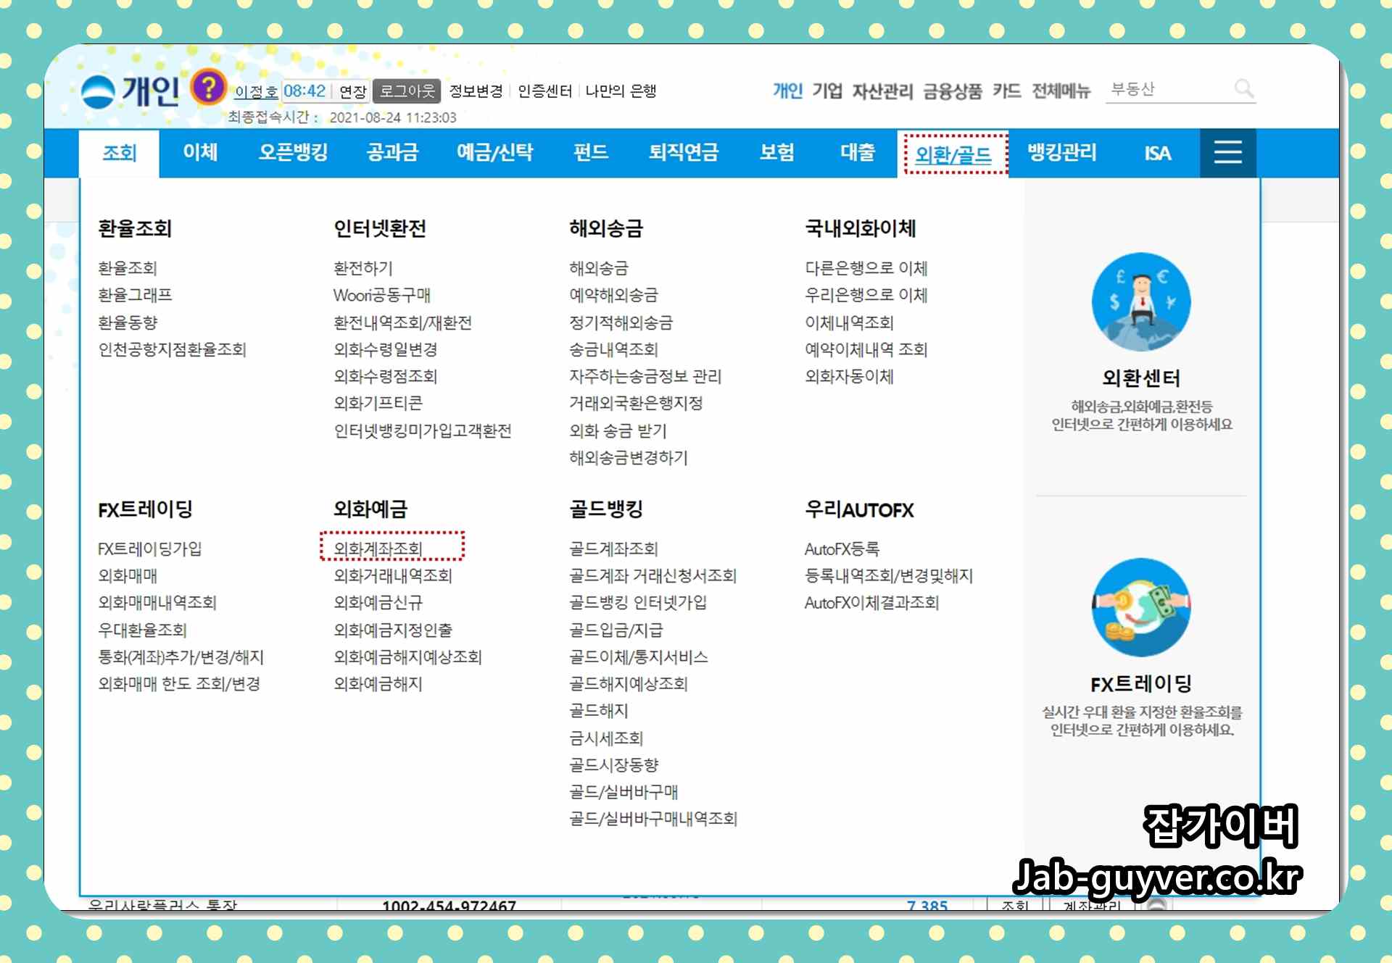The image size is (1392, 963).
Task: Click the 외환센터 globe illustration icon
Action: coord(1141,301)
